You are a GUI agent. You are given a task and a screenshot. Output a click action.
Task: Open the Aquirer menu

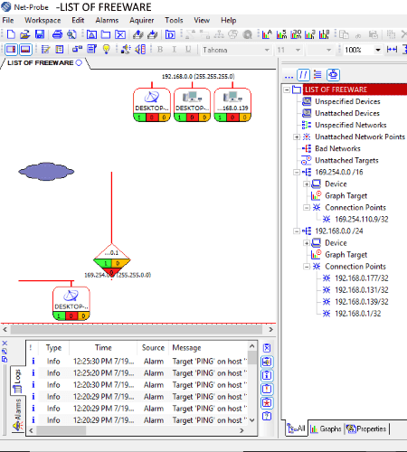tap(141, 20)
